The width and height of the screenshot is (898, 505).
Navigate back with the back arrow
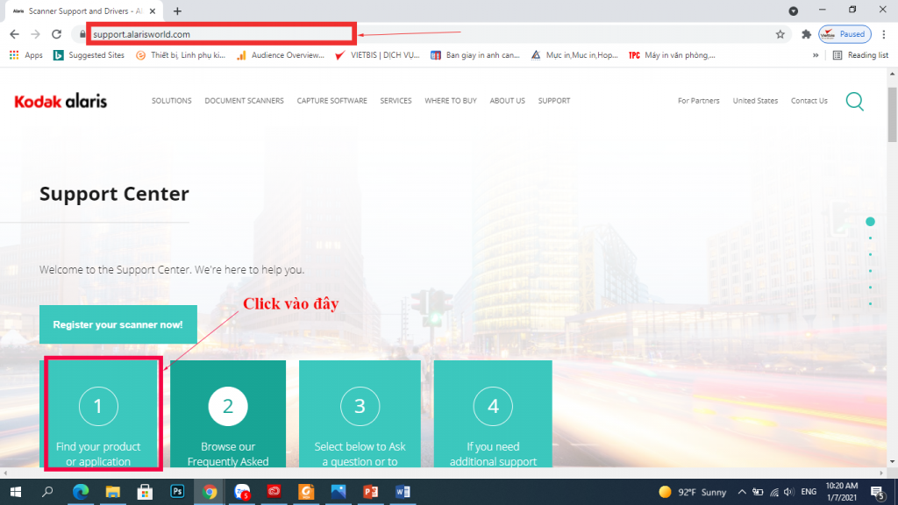(x=14, y=34)
